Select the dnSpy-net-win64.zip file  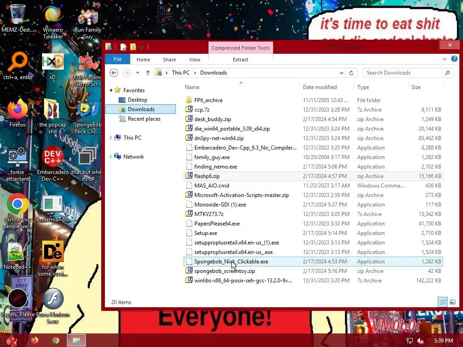(x=313, y=138)
